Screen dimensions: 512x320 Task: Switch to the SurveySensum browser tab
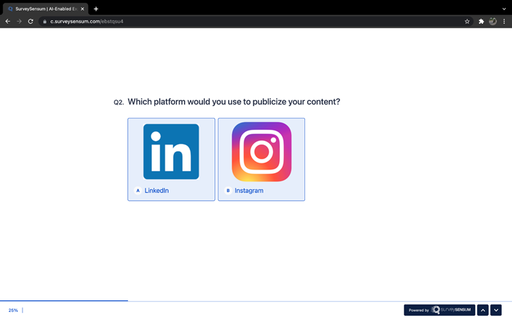[x=44, y=9]
